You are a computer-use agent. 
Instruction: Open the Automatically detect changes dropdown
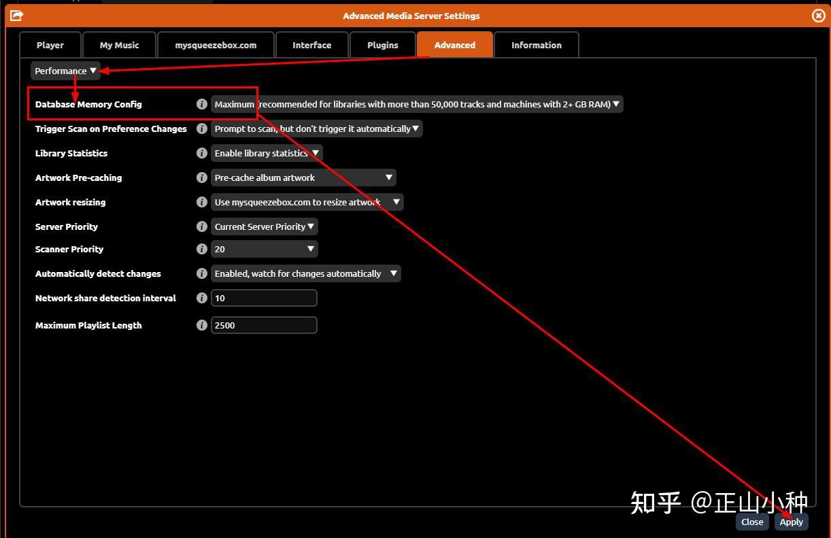pyautogui.click(x=305, y=273)
